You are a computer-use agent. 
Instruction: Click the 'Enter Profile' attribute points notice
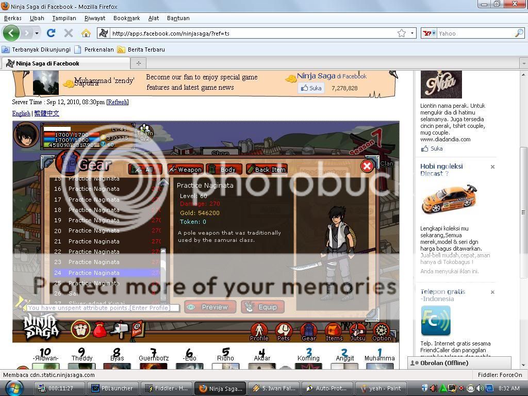pos(103,308)
